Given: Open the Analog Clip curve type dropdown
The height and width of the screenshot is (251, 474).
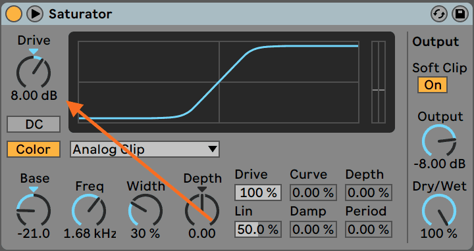Looking at the screenshot, I should pos(145,149).
